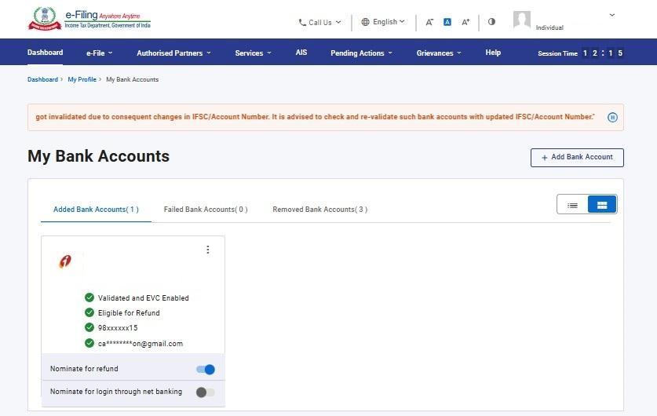Open bank account three-dot options menu
Image resolution: width=657 pixels, height=416 pixels.
point(207,250)
